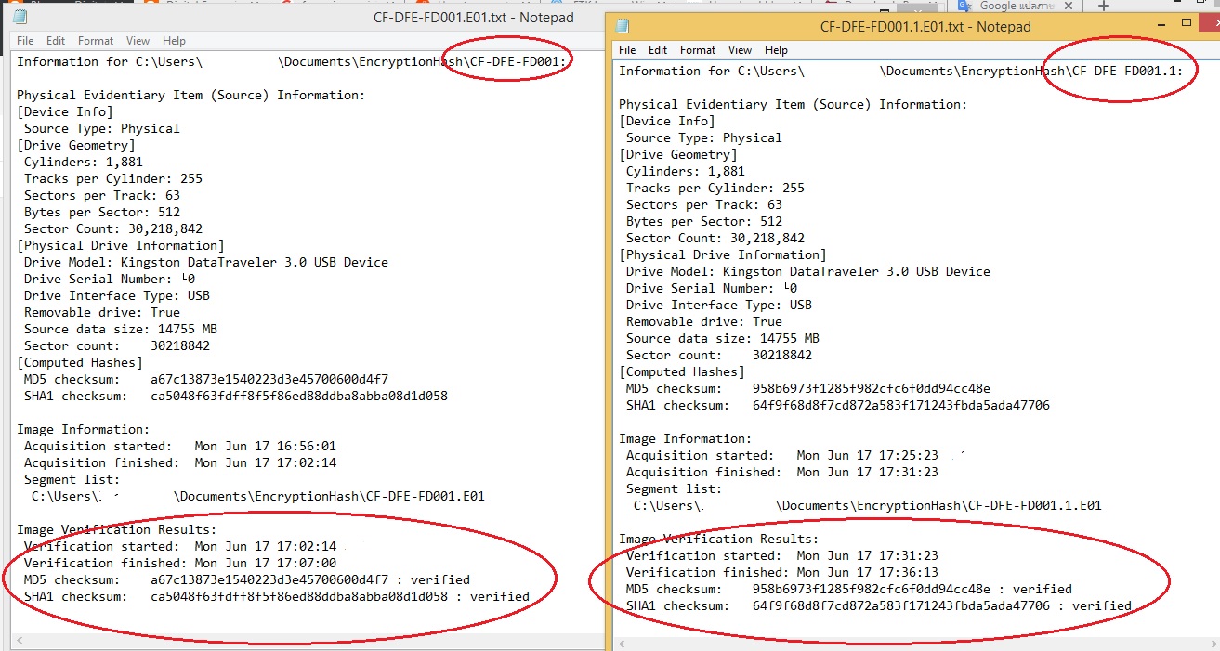1220x651 pixels.
Task: Open View menu in CF-DFE-FD001.E01.txt Notepad
Action: coord(138,41)
